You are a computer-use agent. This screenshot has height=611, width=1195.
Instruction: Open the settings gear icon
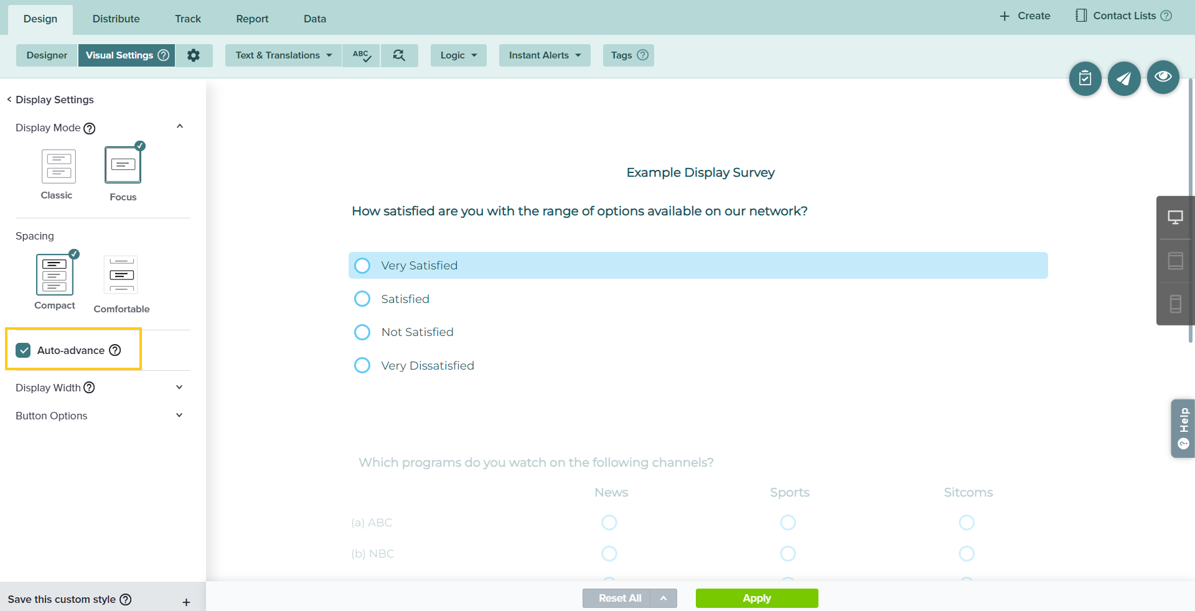click(x=194, y=55)
